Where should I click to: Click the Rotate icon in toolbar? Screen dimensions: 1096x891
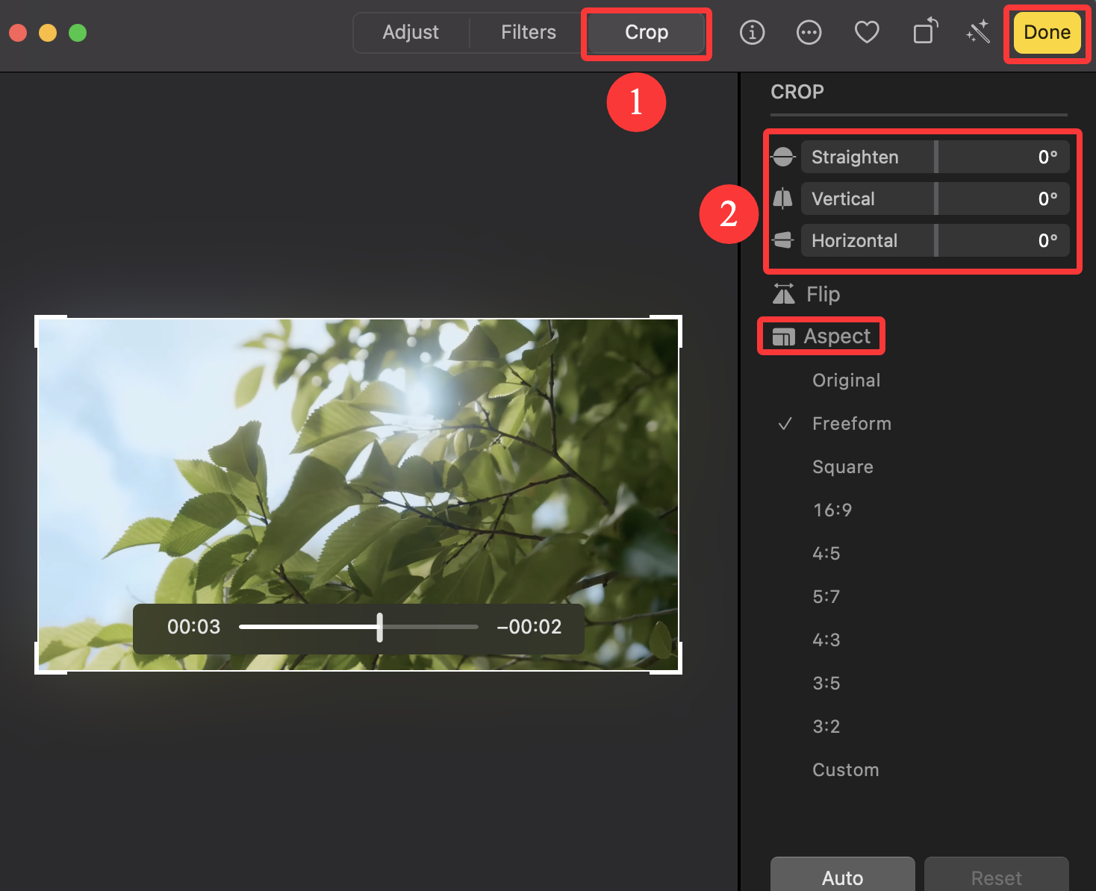click(925, 33)
